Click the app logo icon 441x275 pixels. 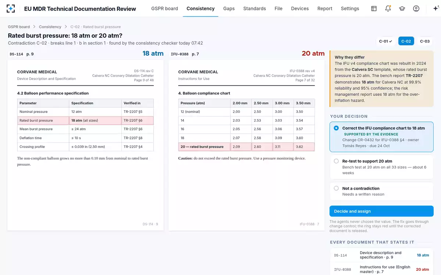(11, 8)
